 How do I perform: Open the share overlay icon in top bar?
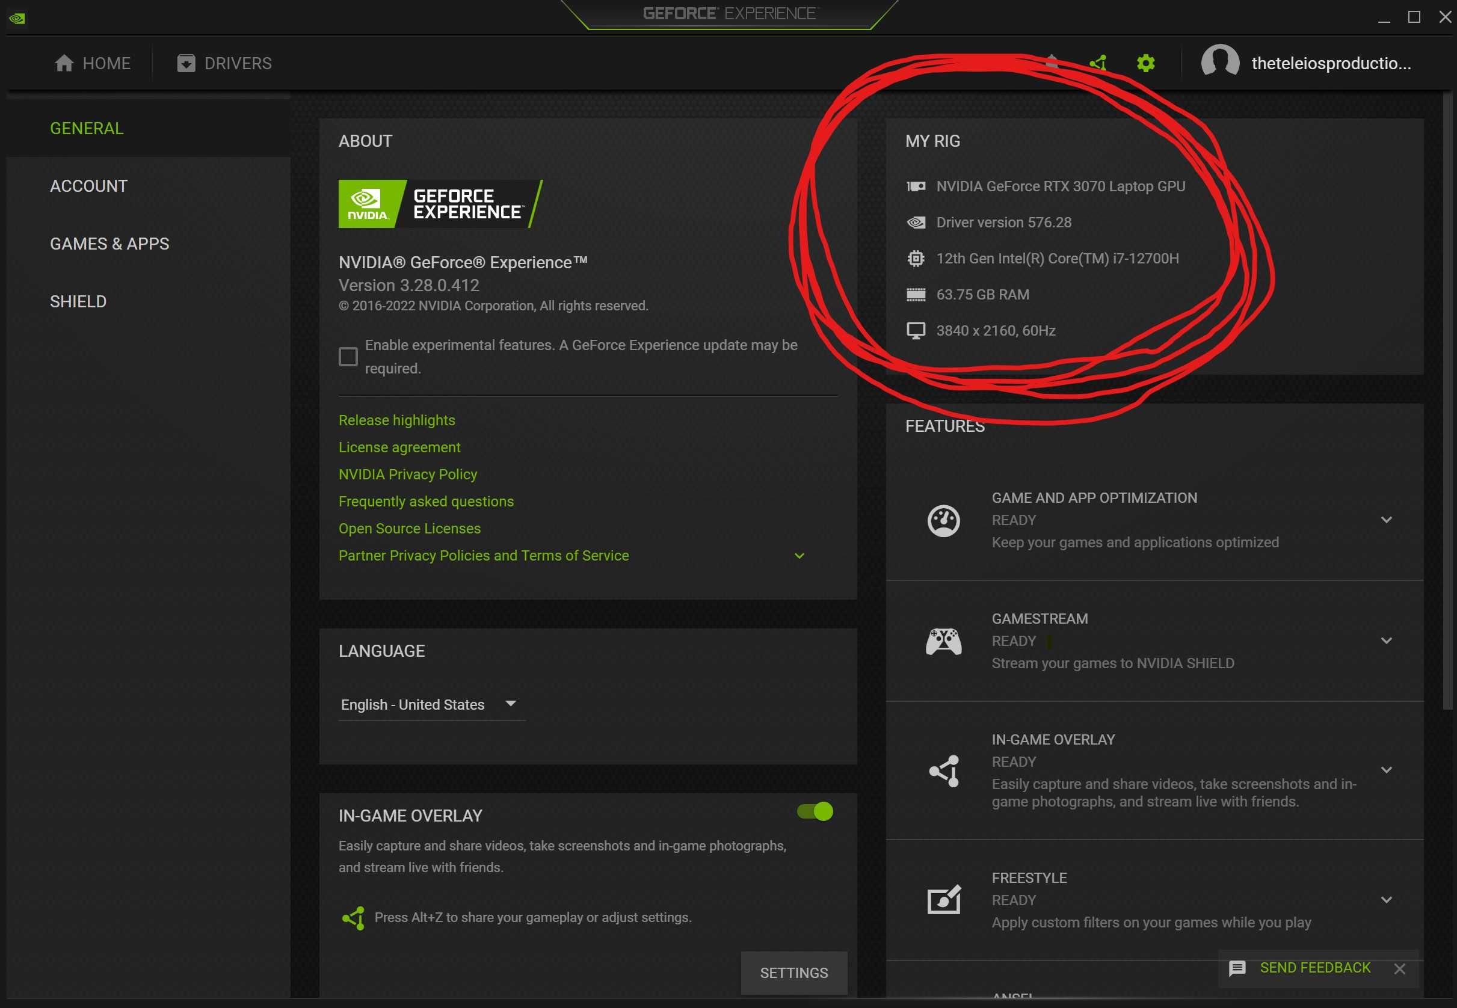coord(1098,63)
